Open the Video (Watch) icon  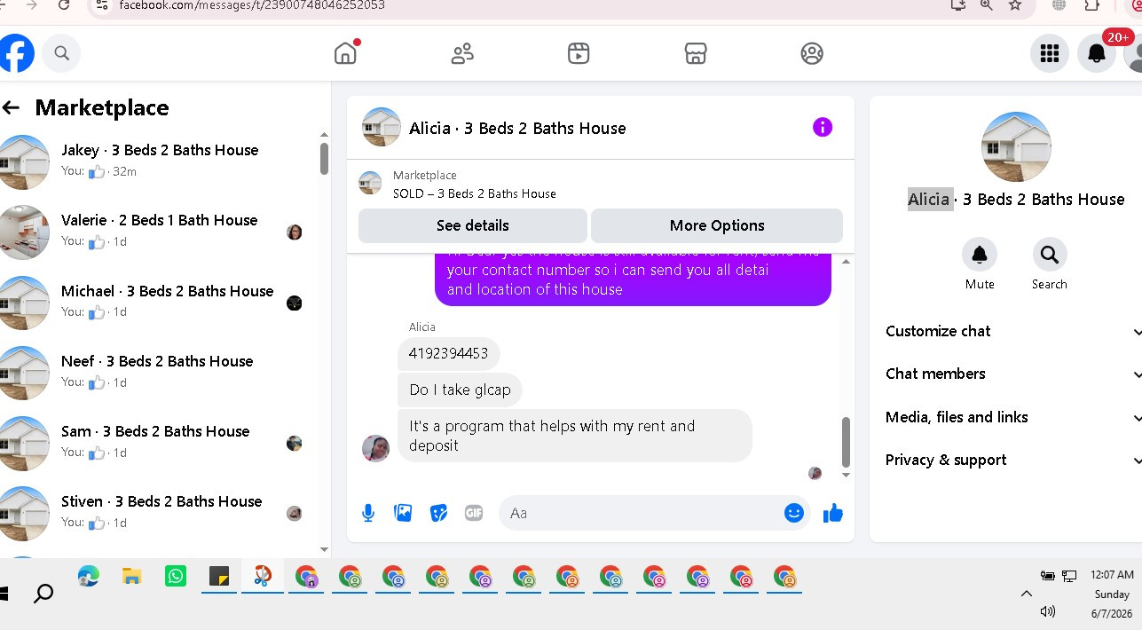579,53
